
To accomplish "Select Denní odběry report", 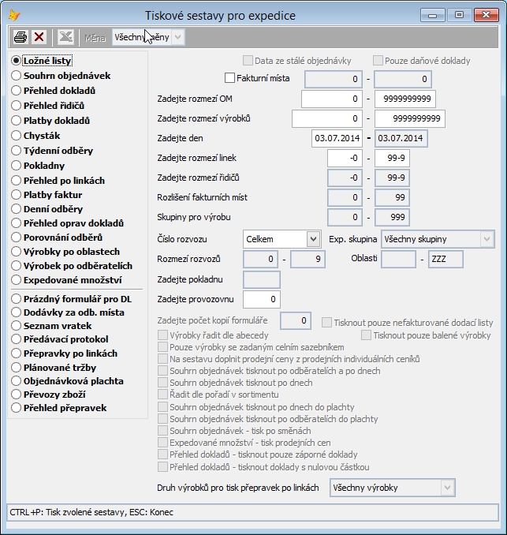I will (x=16, y=209).
